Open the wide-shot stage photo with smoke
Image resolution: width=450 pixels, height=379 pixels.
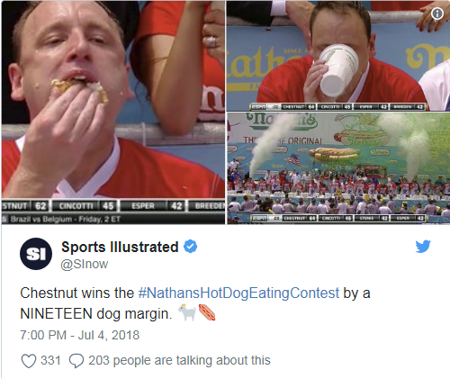[x=338, y=168]
